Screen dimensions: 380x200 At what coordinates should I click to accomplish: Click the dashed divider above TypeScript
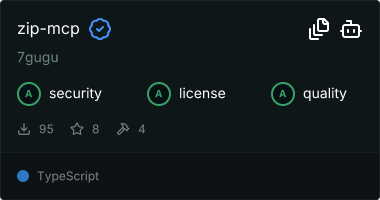pos(190,152)
